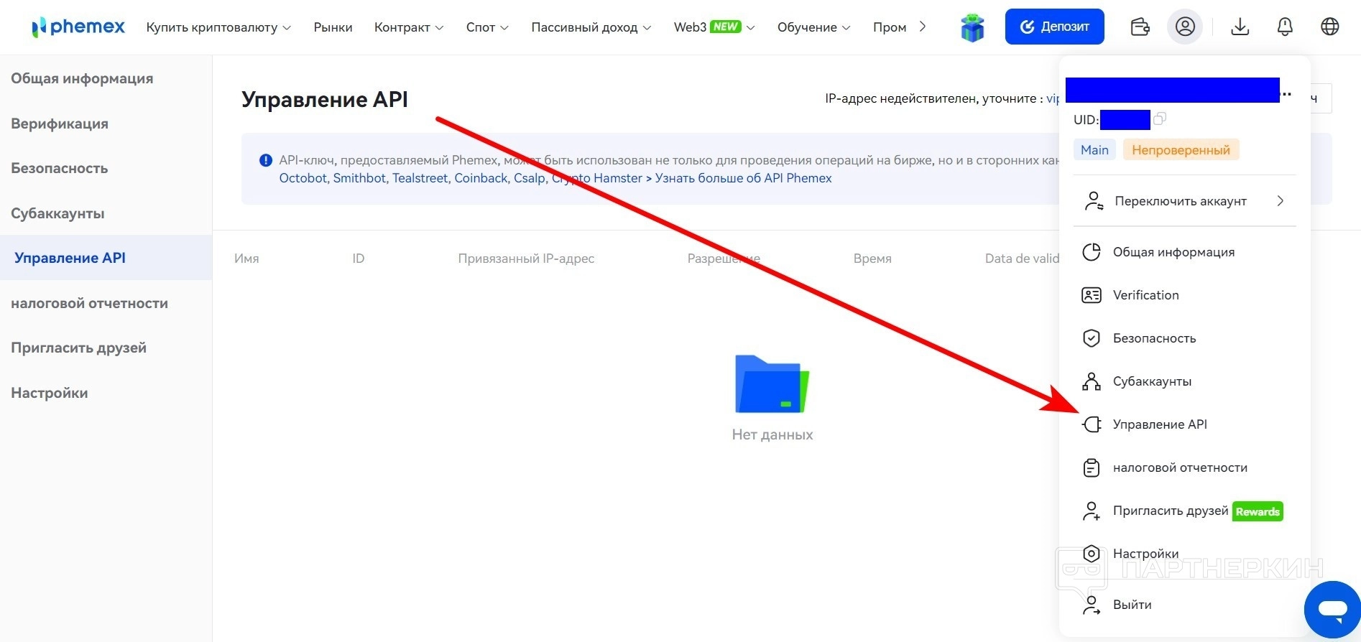The width and height of the screenshot is (1361, 642).
Task: Open the Smithbot link
Action: 359,178
